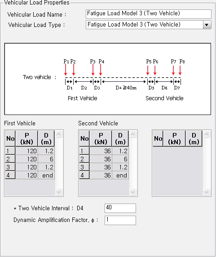216x257 pixels.
Task: Select row 3 header in Second Vehicle table
Action: point(84,167)
